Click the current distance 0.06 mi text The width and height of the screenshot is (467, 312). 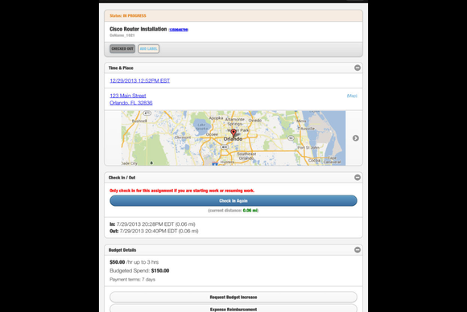pyautogui.click(x=233, y=211)
